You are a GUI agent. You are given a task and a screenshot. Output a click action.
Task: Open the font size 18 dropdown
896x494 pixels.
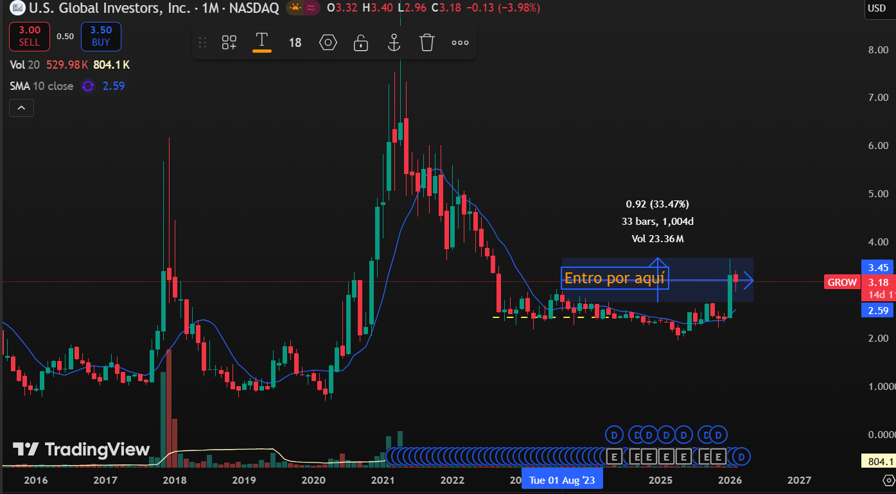click(x=295, y=42)
